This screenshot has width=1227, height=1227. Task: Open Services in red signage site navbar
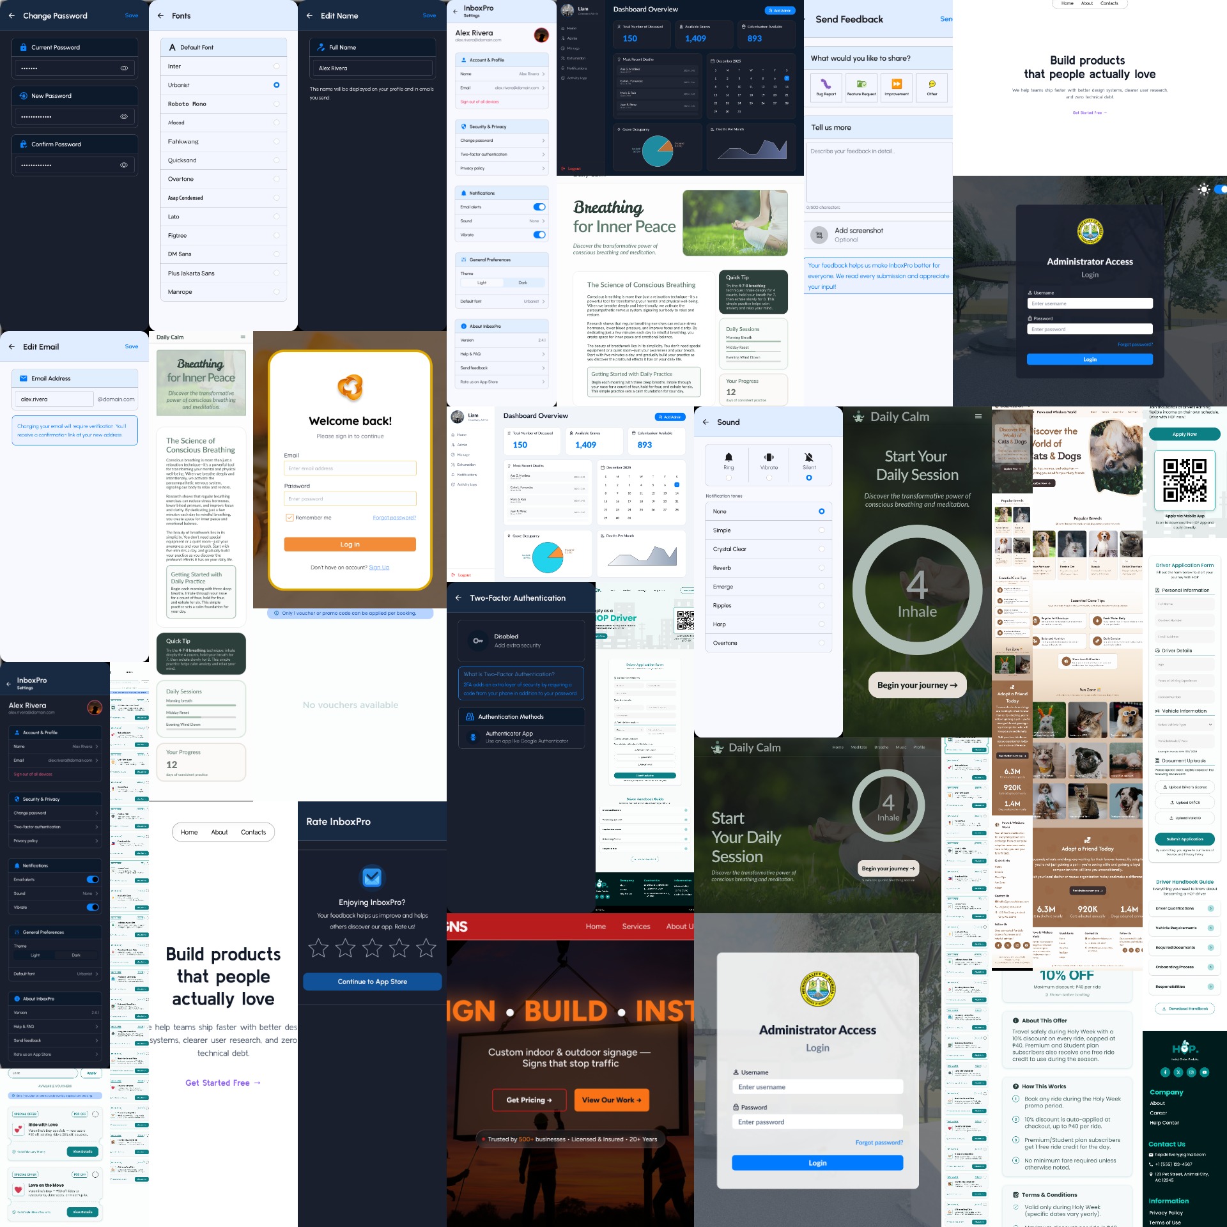click(x=636, y=926)
